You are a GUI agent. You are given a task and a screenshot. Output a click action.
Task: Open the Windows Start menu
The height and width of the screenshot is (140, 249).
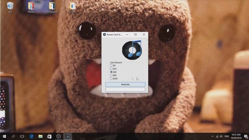pyautogui.click(x=4, y=136)
